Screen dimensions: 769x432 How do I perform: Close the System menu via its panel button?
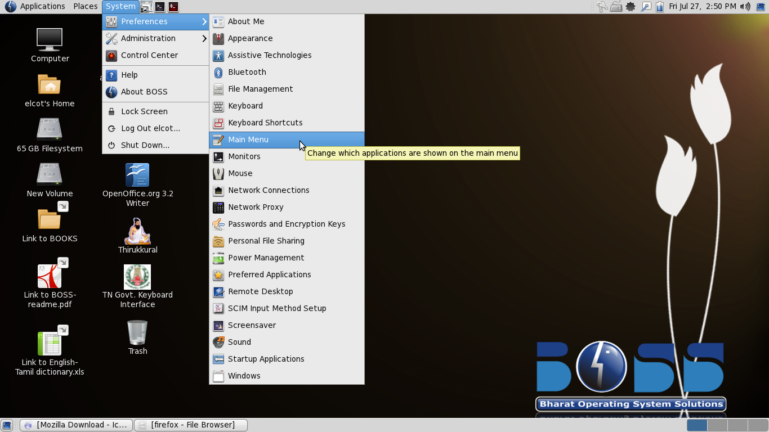[120, 6]
